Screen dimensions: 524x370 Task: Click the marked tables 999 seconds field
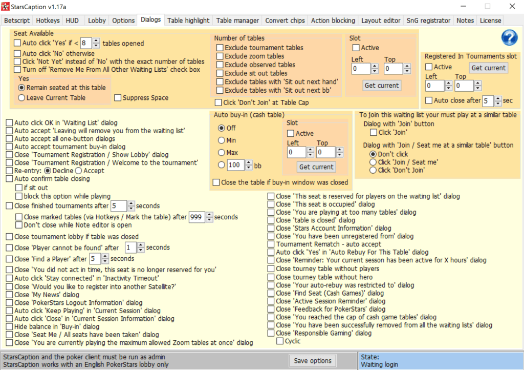click(197, 217)
